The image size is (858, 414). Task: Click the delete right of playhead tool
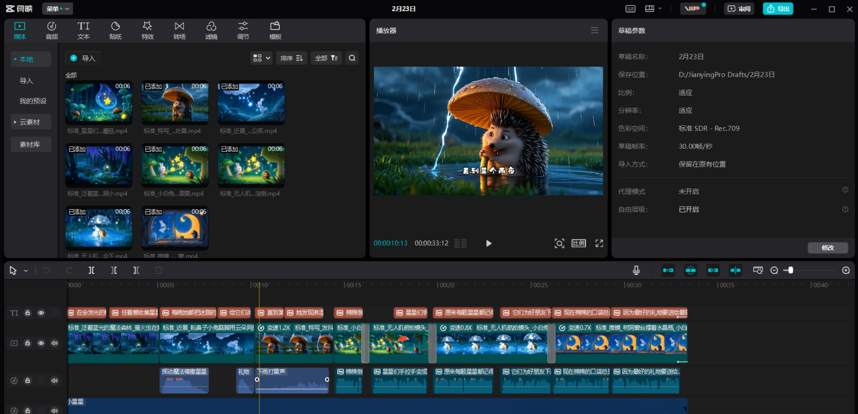tap(136, 270)
